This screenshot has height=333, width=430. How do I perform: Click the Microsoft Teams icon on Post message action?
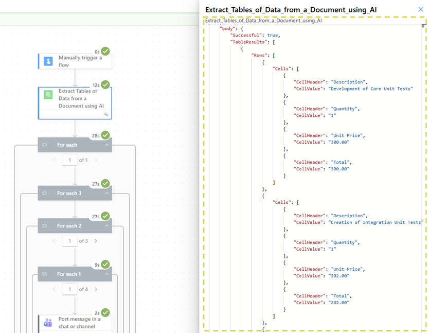48,322
